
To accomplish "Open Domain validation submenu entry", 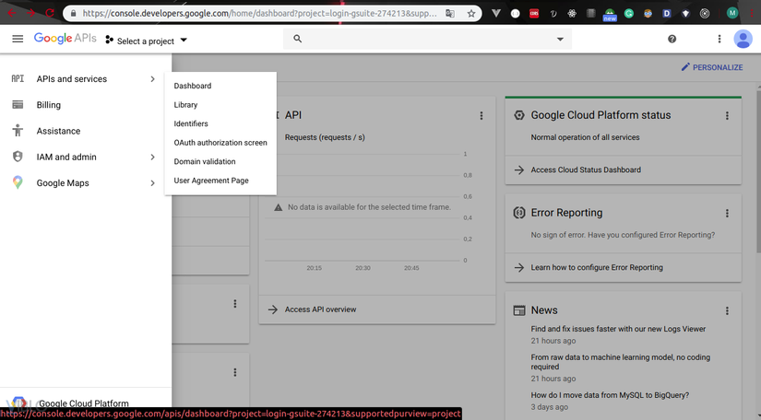I will (205, 161).
